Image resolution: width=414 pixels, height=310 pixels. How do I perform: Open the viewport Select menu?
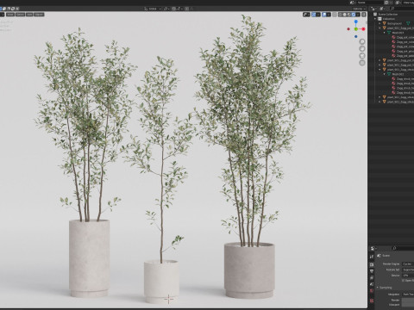20,15
